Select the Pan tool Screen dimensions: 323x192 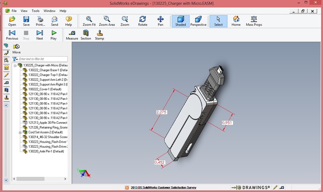pyautogui.click(x=161, y=21)
